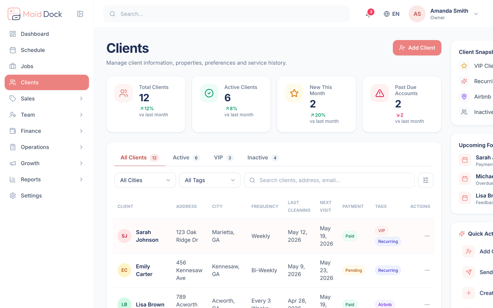Viewport: 493px width, 308px height.
Task: Click the Recurring tag on Emily Carter's row
Action: 388,270
